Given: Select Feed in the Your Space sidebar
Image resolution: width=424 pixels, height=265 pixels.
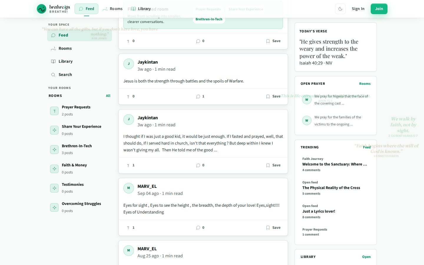Looking at the screenshot, I should pos(79,35).
